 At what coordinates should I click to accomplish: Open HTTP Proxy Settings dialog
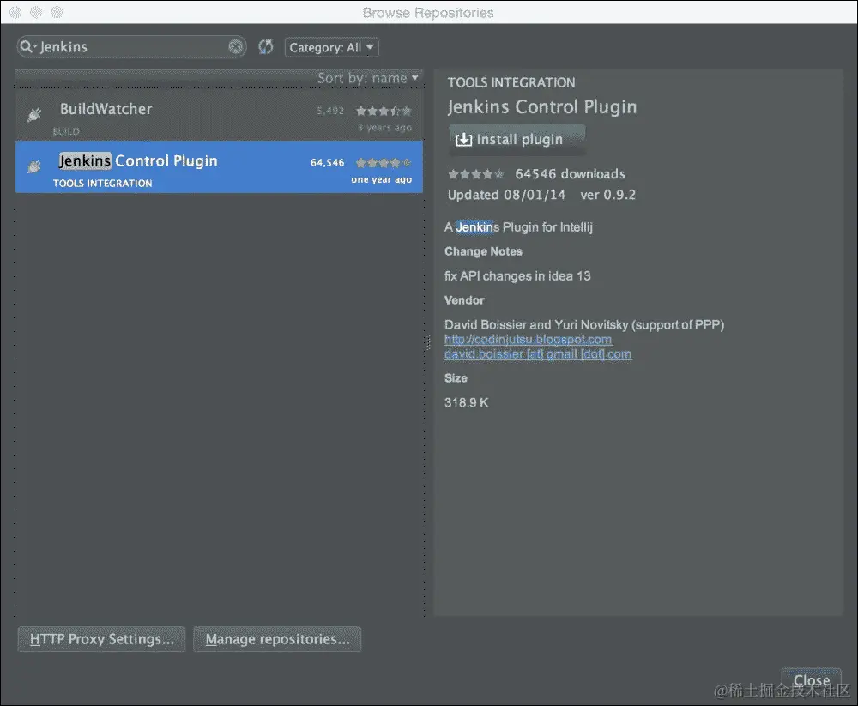(102, 639)
